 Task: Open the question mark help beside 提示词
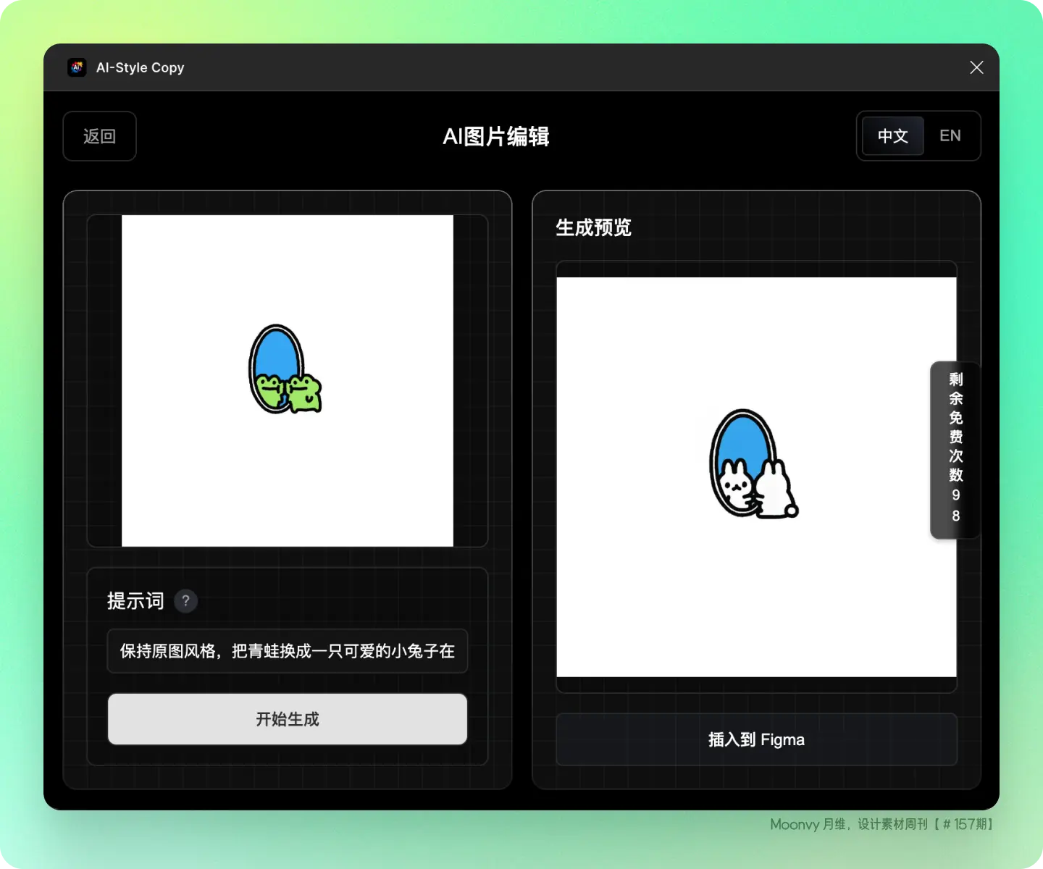[185, 601]
